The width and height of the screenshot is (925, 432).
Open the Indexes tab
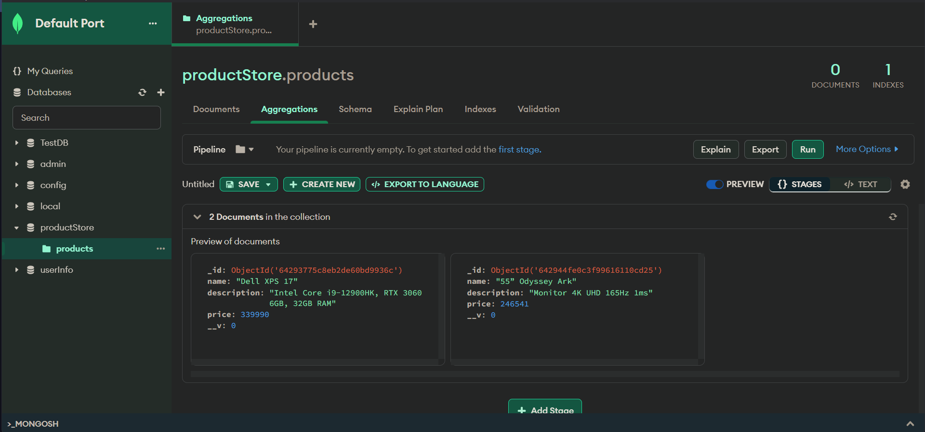click(x=480, y=109)
